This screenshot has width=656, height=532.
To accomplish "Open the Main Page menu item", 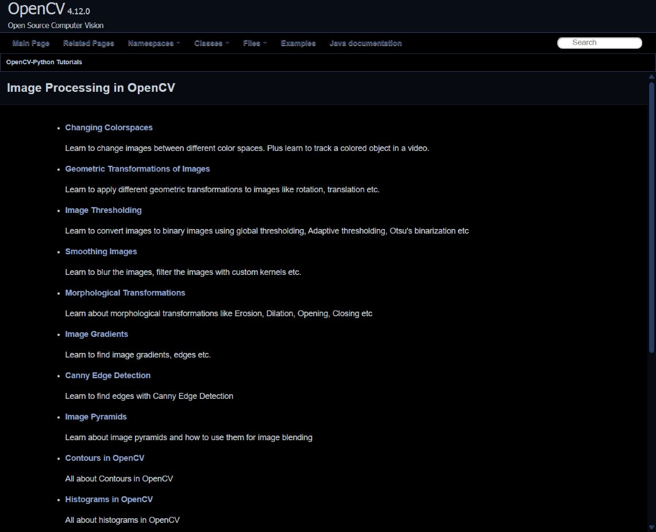I will coord(31,43).
